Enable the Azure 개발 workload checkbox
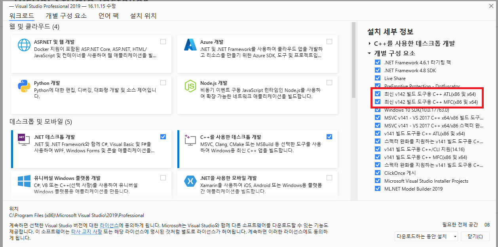 pyautogui.click(x=329, y=41)
